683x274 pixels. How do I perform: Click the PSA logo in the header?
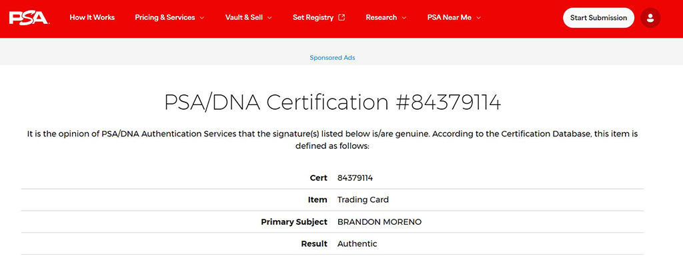tap(29, 17)
